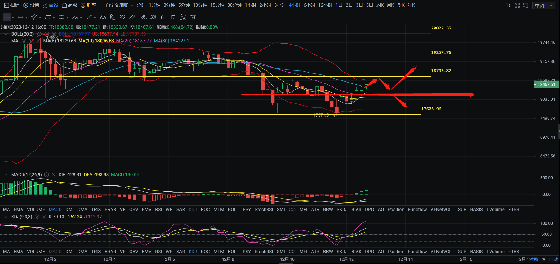560x264 pixels.
Task: Toggle BOLL indicator visibility eye
Action: pyautogui.click(x=39, y=34)
